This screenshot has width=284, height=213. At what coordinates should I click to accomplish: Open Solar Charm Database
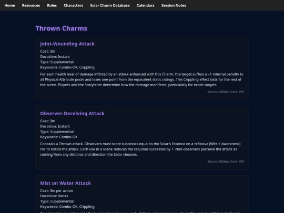[110, 5]
